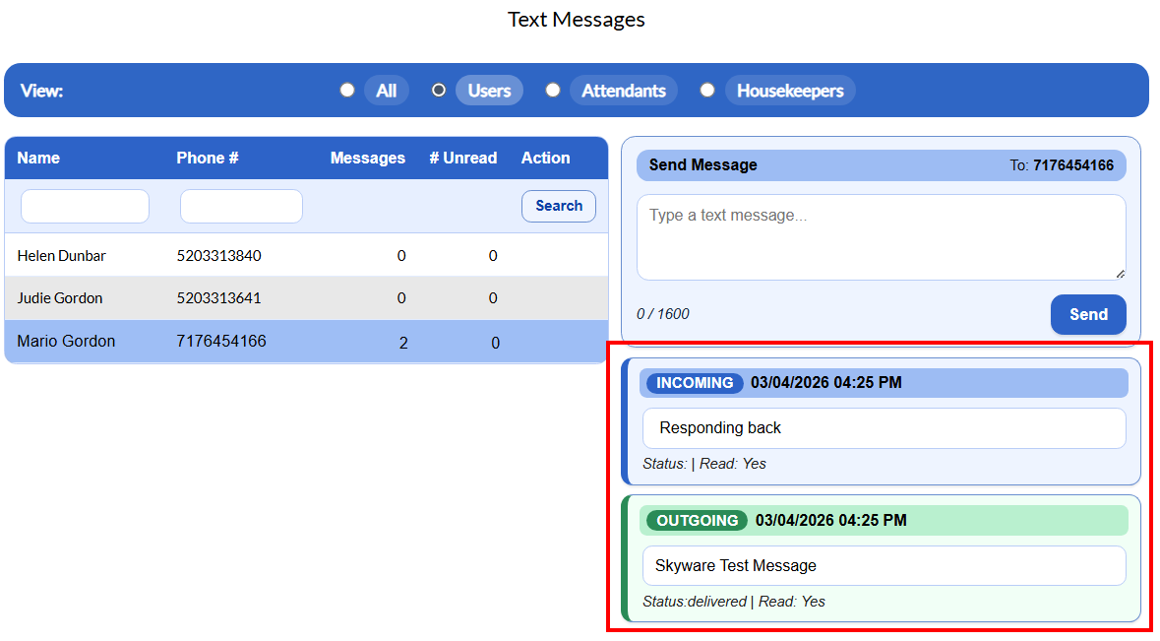Click the Search button

pos(558,206)
